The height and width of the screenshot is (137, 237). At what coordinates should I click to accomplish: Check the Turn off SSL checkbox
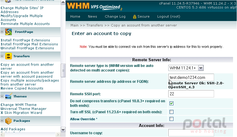coord(171,112)
